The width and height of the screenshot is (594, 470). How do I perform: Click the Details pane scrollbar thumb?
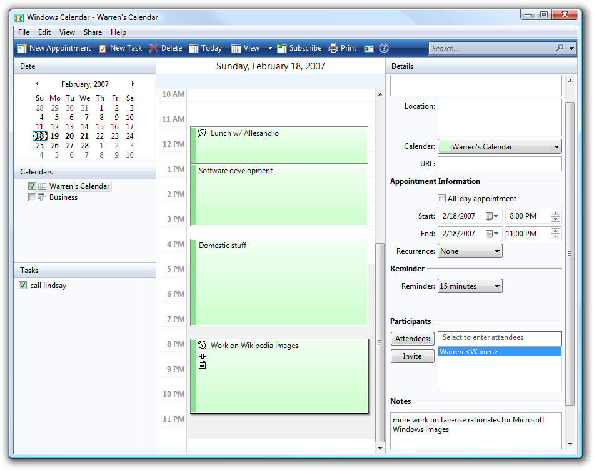click(570, 253)
